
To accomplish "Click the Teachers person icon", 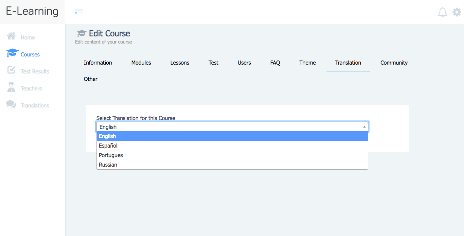I will pyautogui.click(x=11, y=87).
